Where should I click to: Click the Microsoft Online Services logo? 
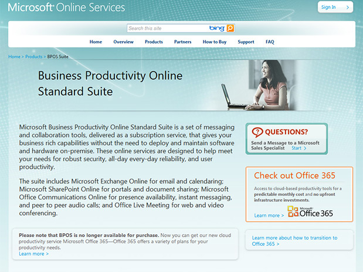(x=66, y=8)
